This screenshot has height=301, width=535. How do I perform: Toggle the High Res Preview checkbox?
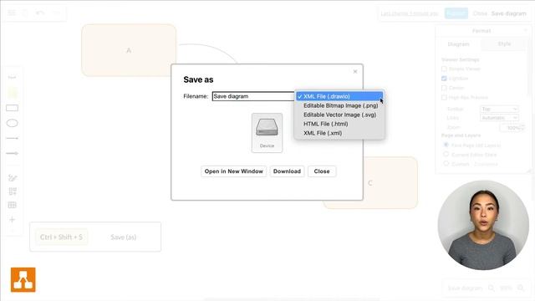coord(444,98)
